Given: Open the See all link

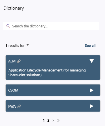Looking at the screenshot, I should [90, 45].
